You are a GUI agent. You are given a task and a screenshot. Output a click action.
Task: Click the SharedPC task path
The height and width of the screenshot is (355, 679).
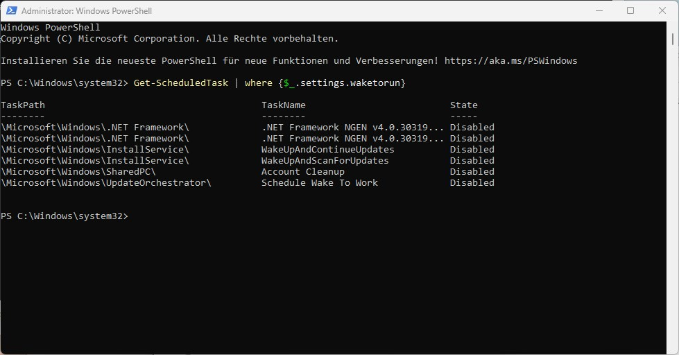pos(78,171)
